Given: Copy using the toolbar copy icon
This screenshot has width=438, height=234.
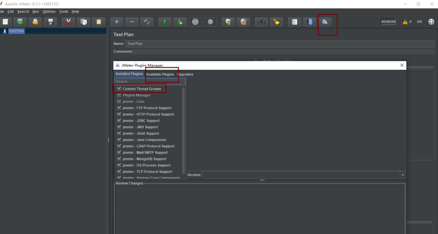Looking at the screenshot, I should 83,22.
